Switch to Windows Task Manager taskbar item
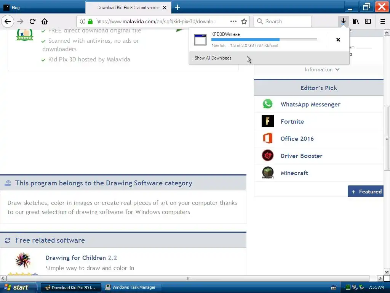390x293 pixels. point(131,288)
